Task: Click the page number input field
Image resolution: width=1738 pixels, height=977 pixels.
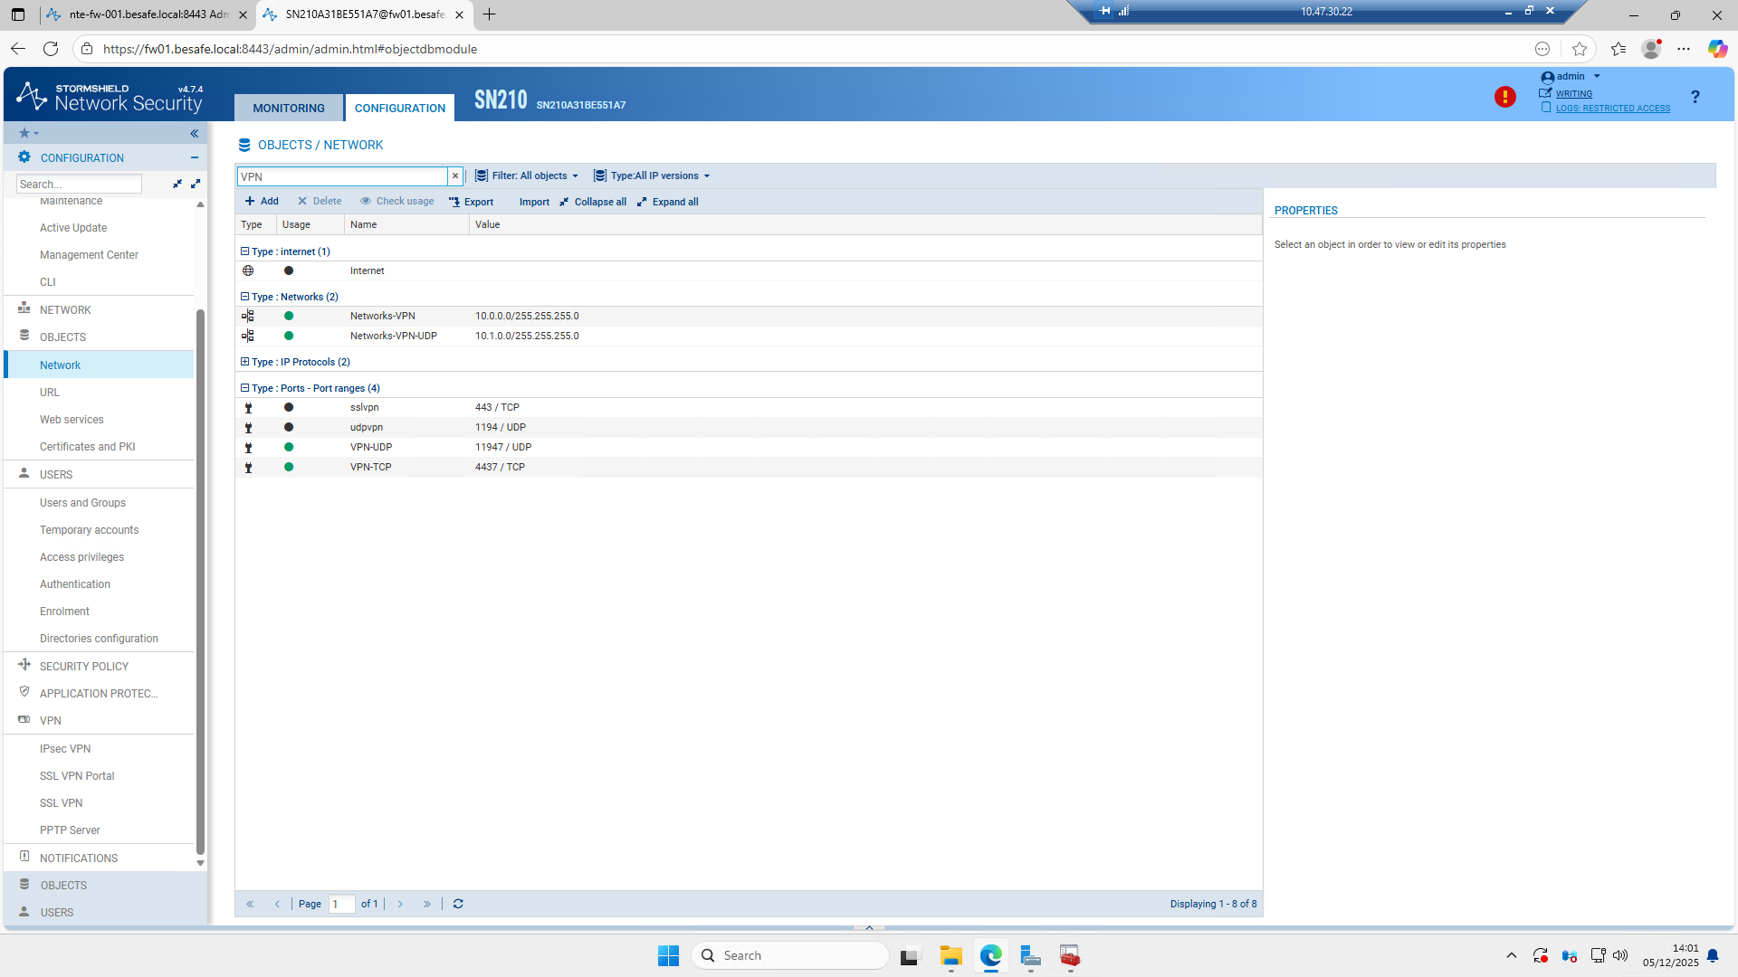Action: point(341,904)
